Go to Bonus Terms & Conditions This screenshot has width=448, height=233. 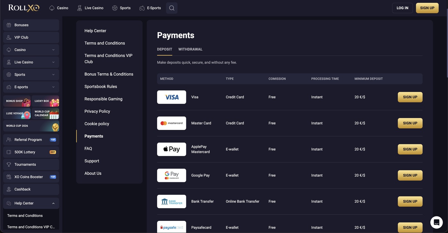109,74
